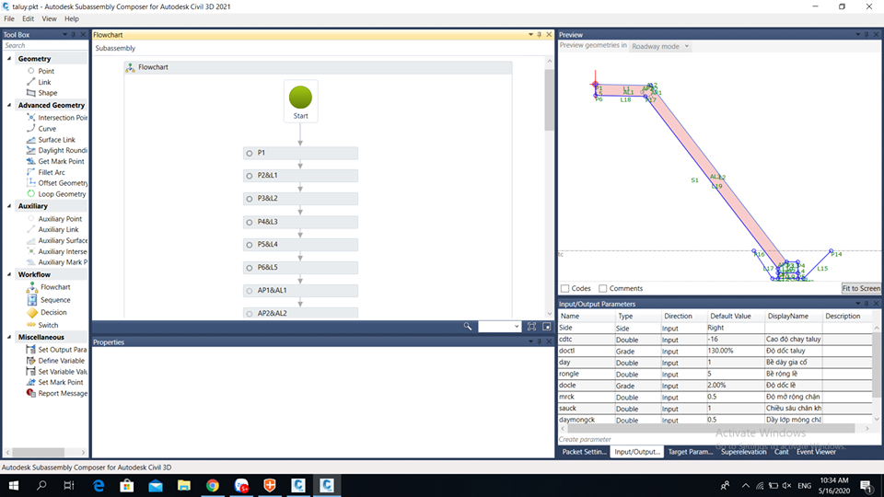Click Create parameter in parameters table
The height and width of the screenshot is (497, 884).
(585, 439)
